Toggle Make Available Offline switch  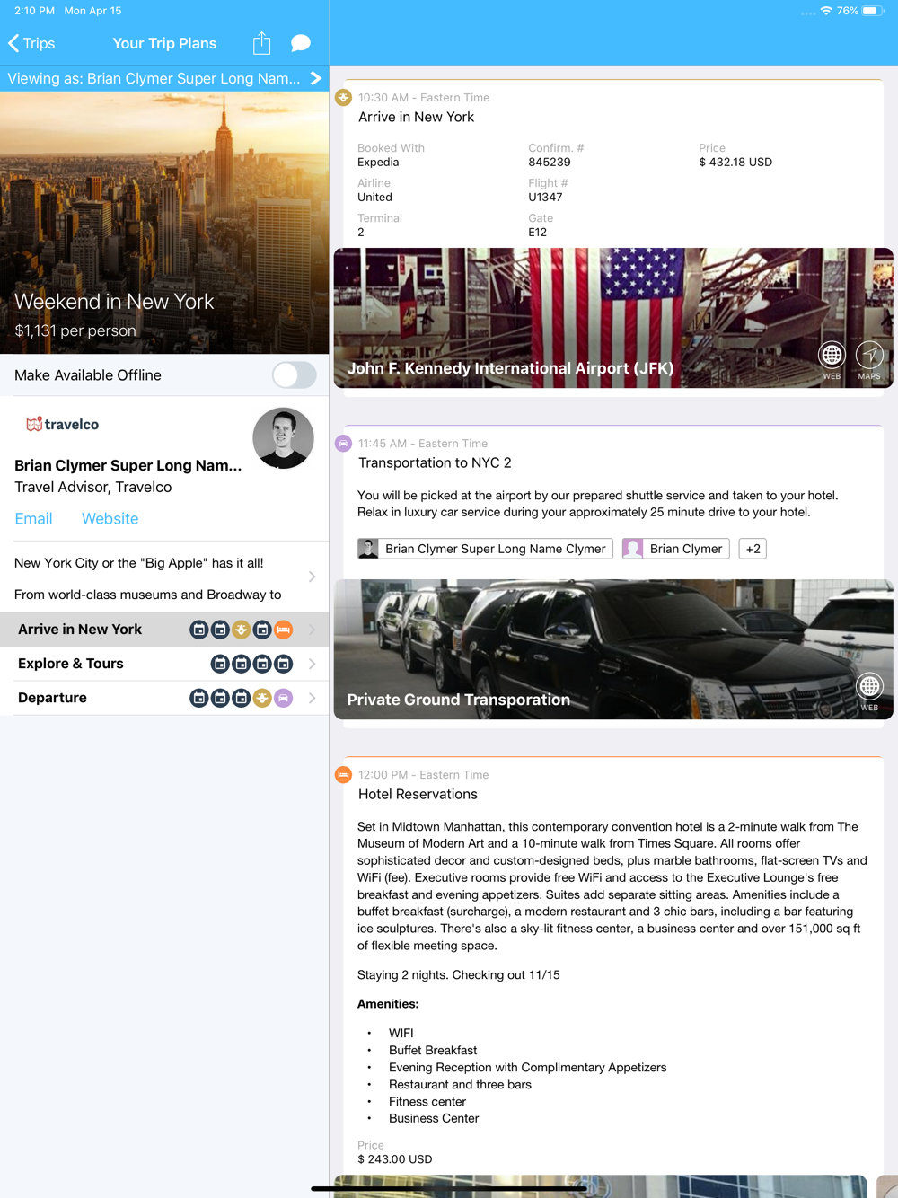pyautogui.click(x=294, y=375)
